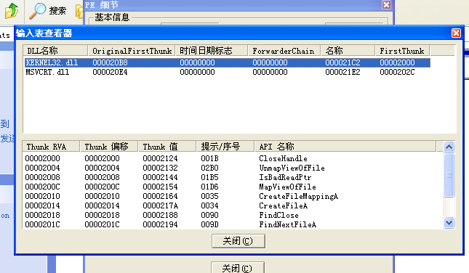This screenshot has height=273, width=469.
Task: Select the KERNEL32.dll row
Action: (x=228, y=62)
